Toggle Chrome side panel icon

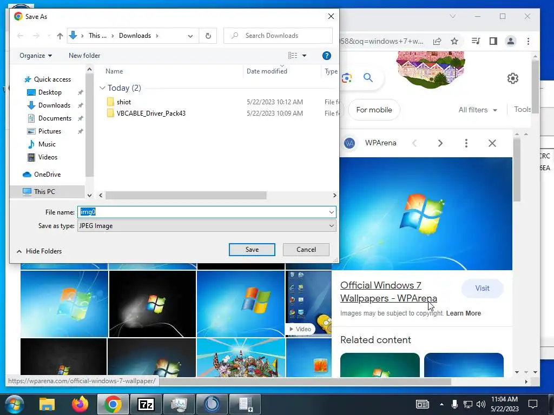click(x=493, y=41)
